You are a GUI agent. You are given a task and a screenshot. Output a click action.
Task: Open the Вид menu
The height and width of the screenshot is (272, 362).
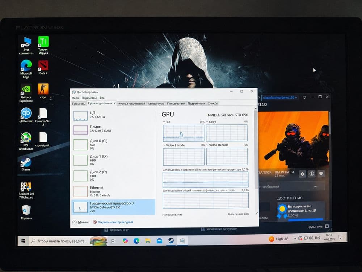(102, 98)
